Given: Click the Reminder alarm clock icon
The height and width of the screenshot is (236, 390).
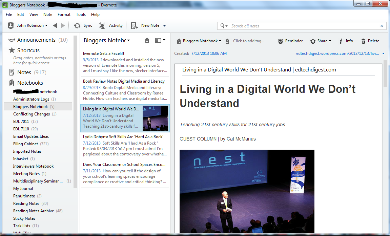Looking at the screenshot, I should (281, 41).
